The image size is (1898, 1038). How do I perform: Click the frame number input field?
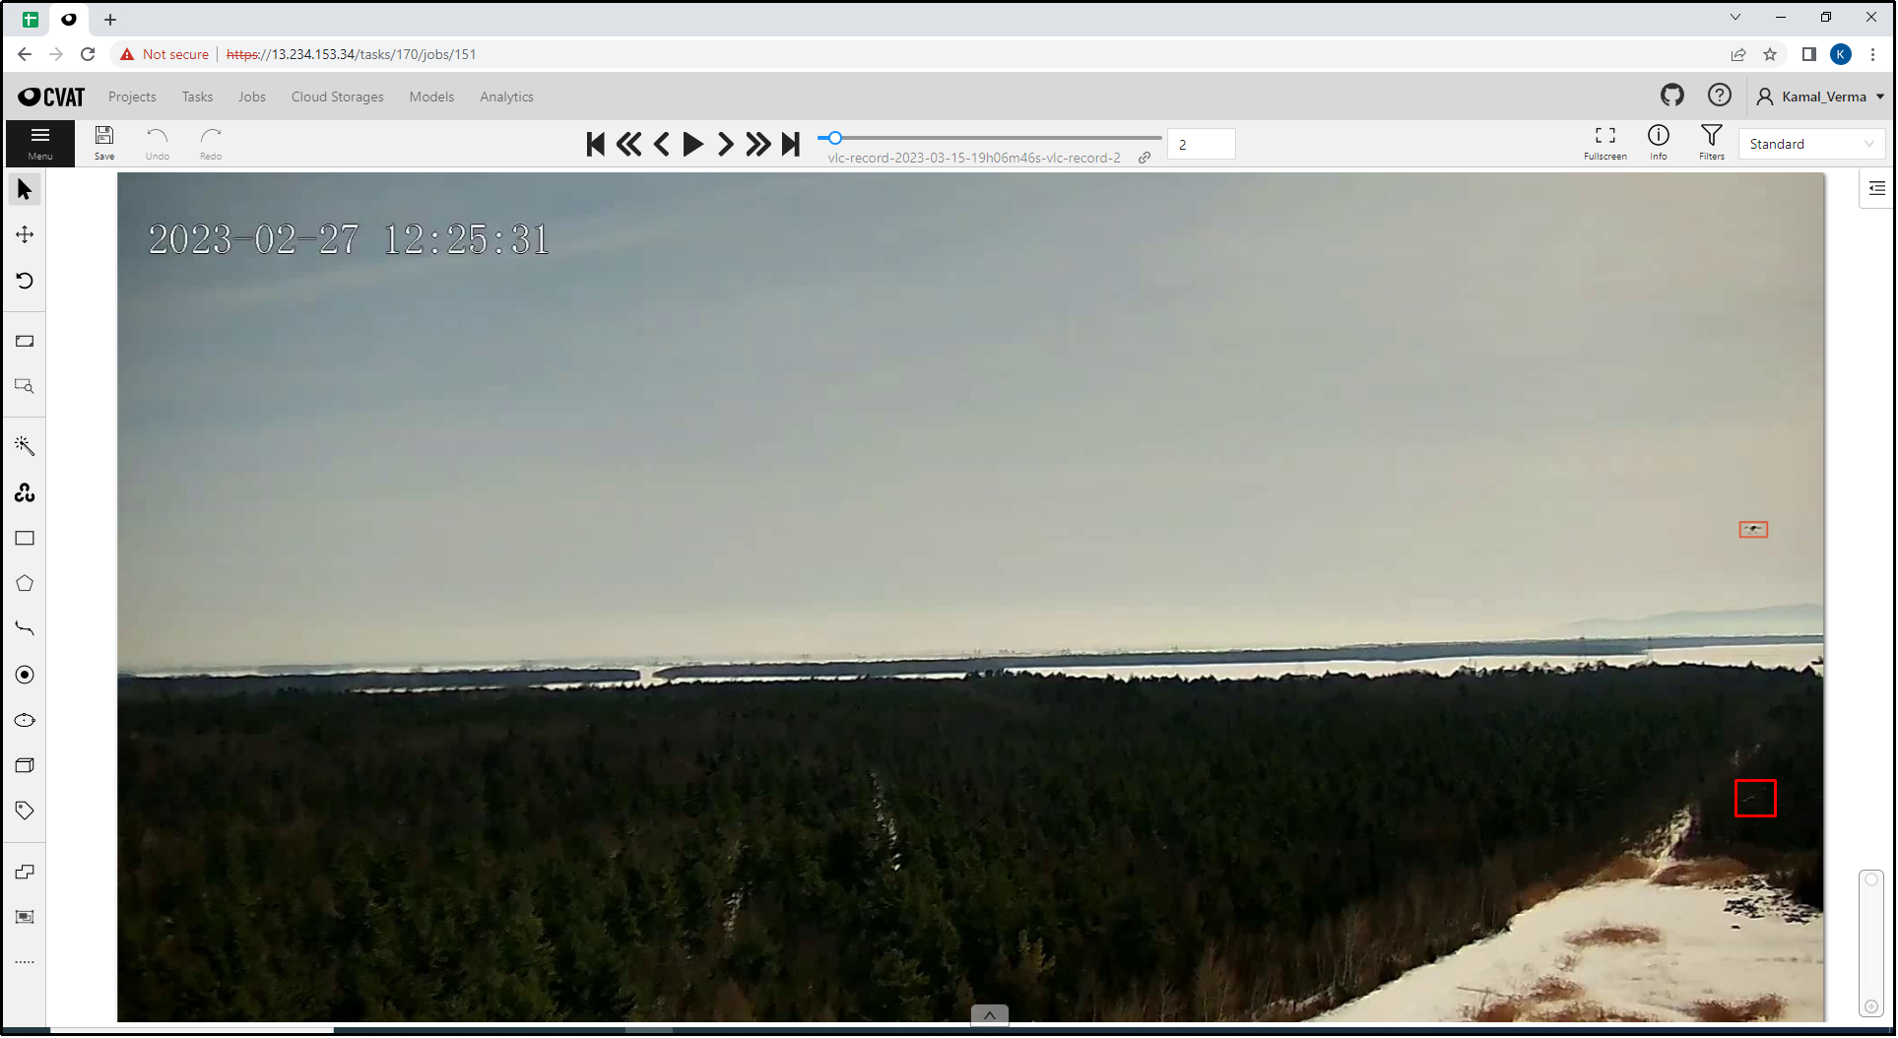point(1201,144)
